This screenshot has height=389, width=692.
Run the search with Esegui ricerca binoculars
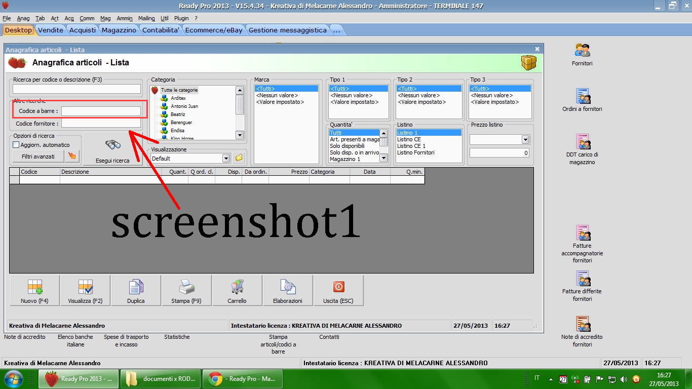pyautogui.click(x=112, y=149)
